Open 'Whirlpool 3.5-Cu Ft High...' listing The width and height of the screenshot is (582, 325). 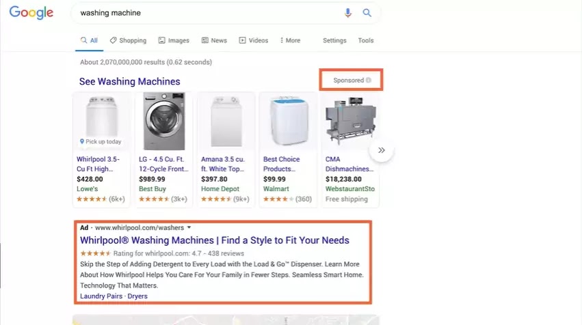pos(98,164)
